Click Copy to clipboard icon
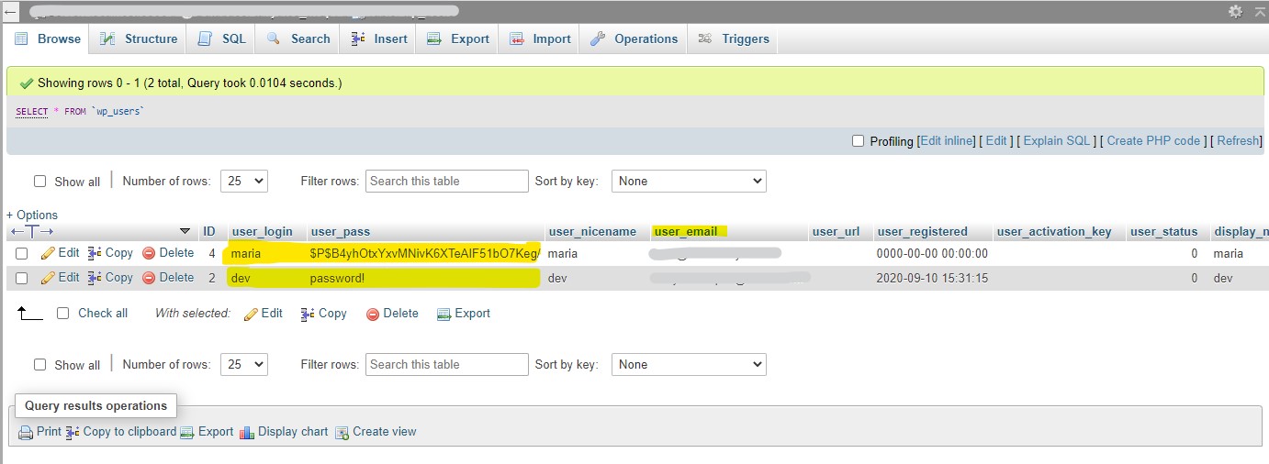 [x=73, y=432]
